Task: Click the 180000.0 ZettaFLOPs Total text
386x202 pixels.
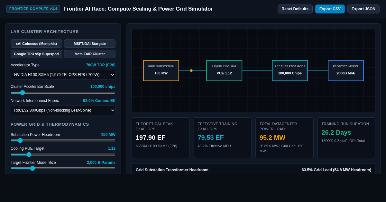Action: 343,141
